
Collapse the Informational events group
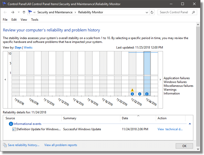190,124
